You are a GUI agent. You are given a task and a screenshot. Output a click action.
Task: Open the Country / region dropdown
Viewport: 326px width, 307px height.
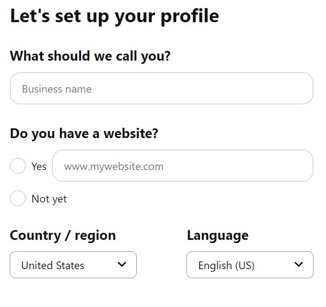coord(73,265)
